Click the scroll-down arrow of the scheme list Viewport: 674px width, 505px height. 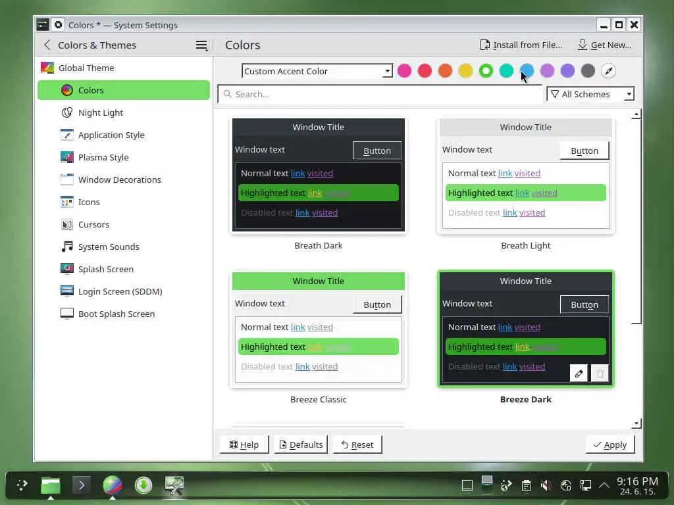[636, 423]
